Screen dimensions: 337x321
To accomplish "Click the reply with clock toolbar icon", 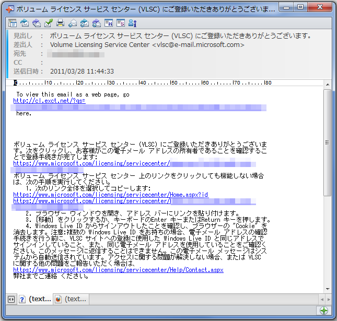I will tap(85, 23).
